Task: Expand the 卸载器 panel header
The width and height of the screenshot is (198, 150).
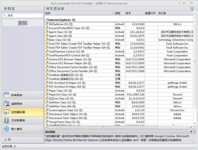Action: (x=21, y=8)
